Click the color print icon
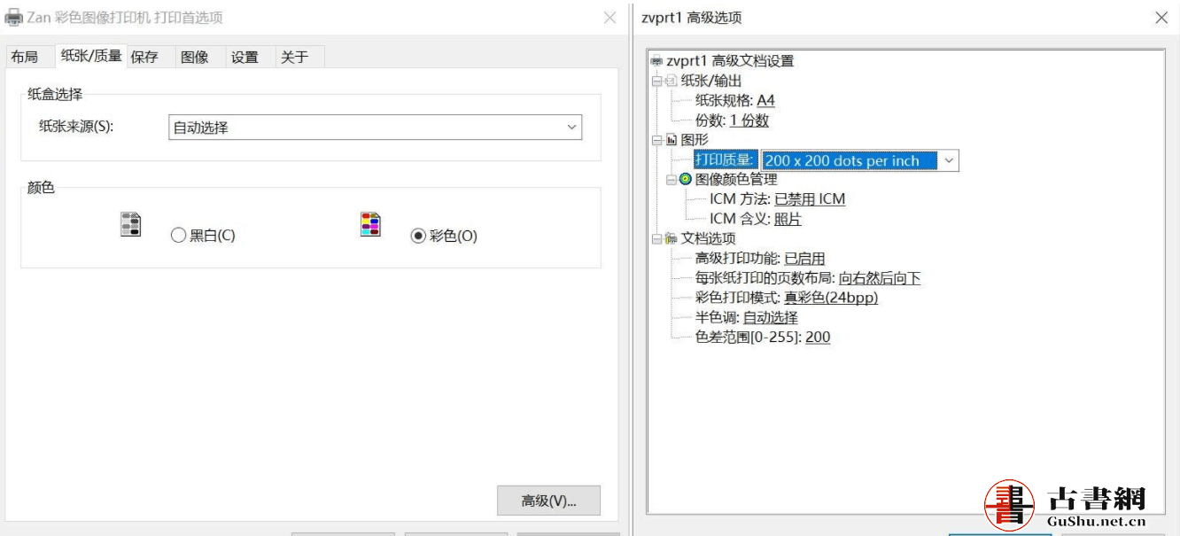This screenshot has height=536, width=1180. 370,224
